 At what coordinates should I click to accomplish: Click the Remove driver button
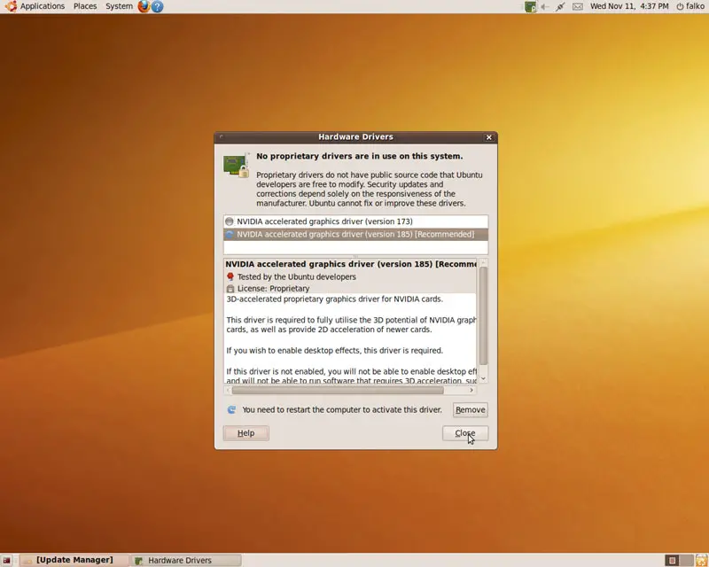click(x=470, y=410)
